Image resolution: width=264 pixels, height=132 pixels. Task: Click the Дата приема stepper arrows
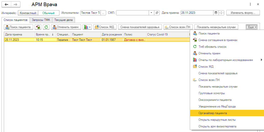coord(221,13)
